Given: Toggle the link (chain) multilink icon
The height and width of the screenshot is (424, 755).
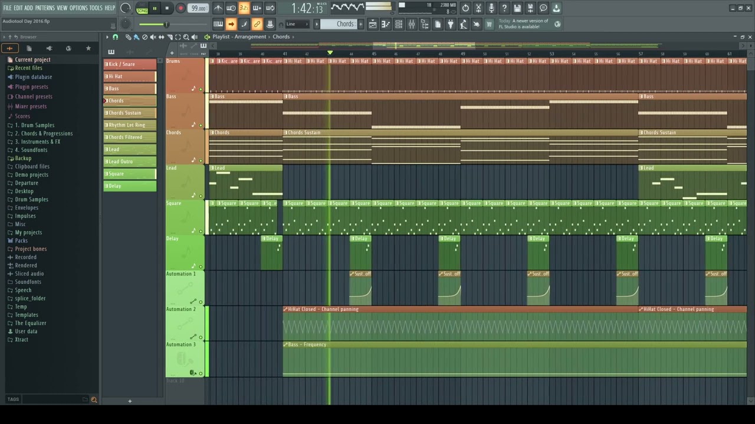Looking at the screenshot, I should (257, 24).
